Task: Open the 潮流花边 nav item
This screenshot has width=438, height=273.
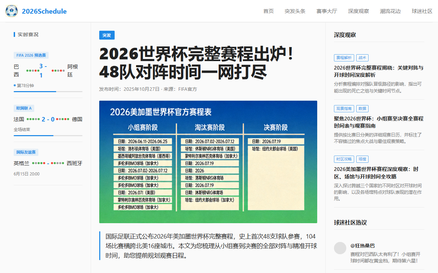Action: [x=390, y=11]
